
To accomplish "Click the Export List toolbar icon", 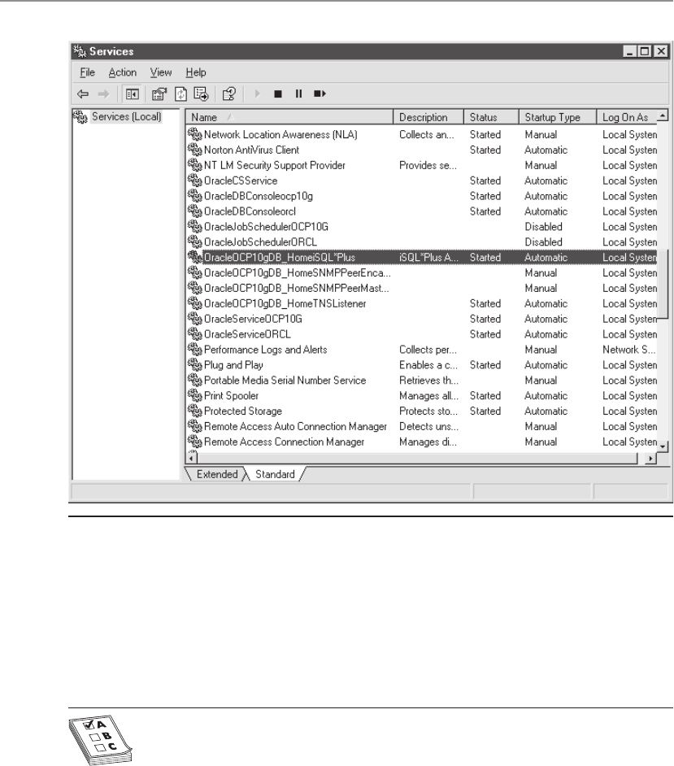I will pyautogui.click(x=201, y=94).
